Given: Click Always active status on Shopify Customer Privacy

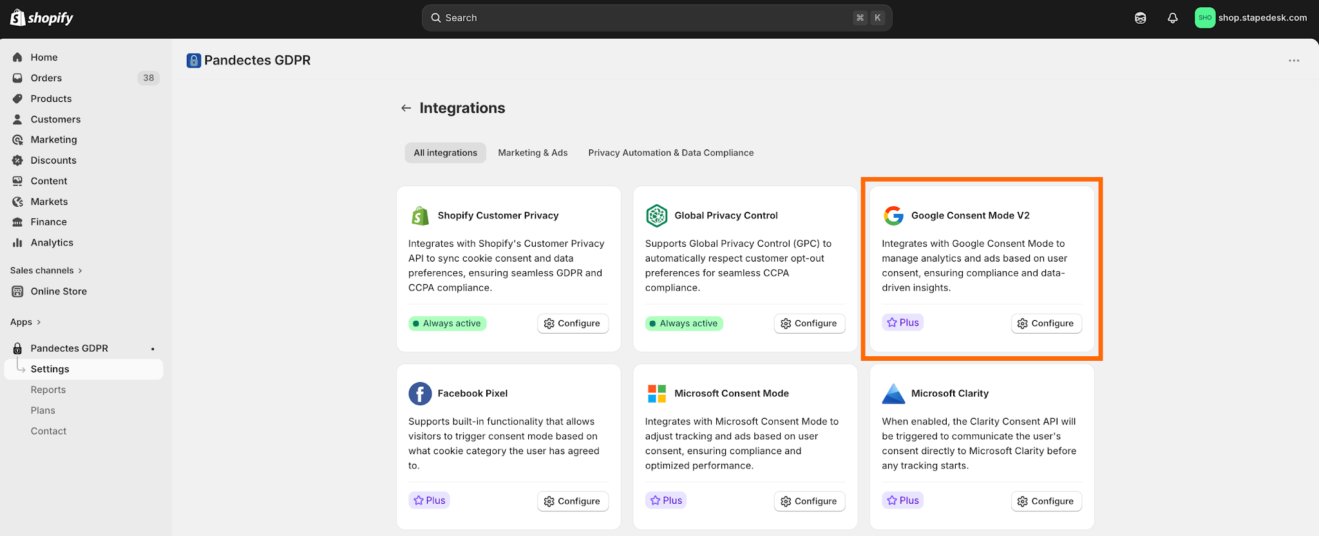Looking at the screenshot, I should [447, 323].
